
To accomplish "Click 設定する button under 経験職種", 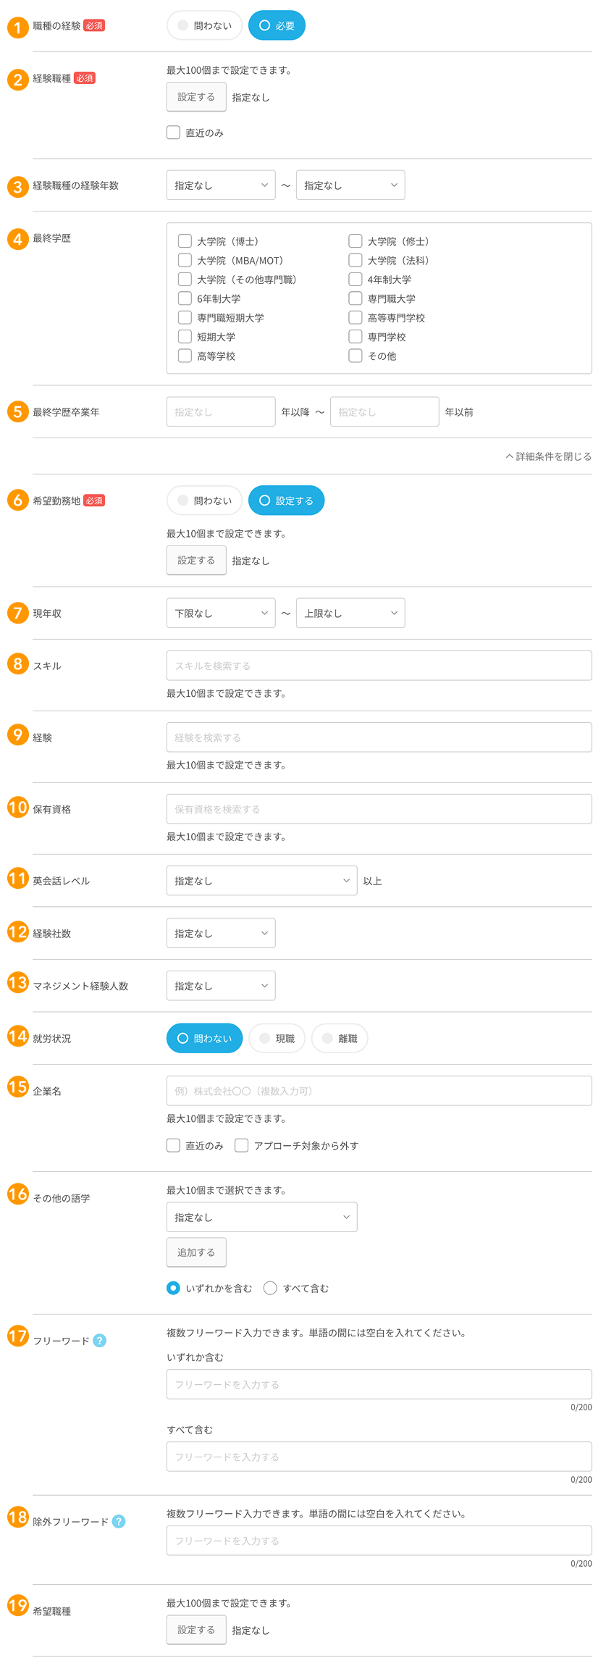I will (196, 97).
